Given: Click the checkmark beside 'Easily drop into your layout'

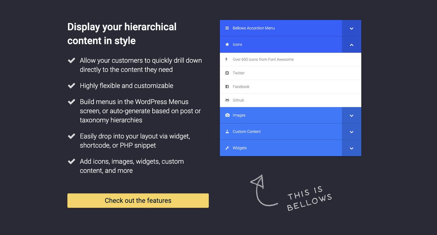Looking at the screenshot, I should (x=71, y=136).
